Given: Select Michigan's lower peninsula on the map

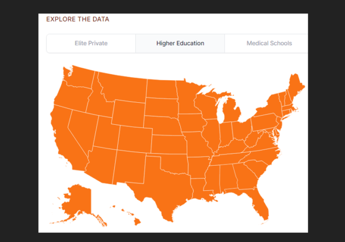Looking at the screenshot, I should [x=231, y=111].
